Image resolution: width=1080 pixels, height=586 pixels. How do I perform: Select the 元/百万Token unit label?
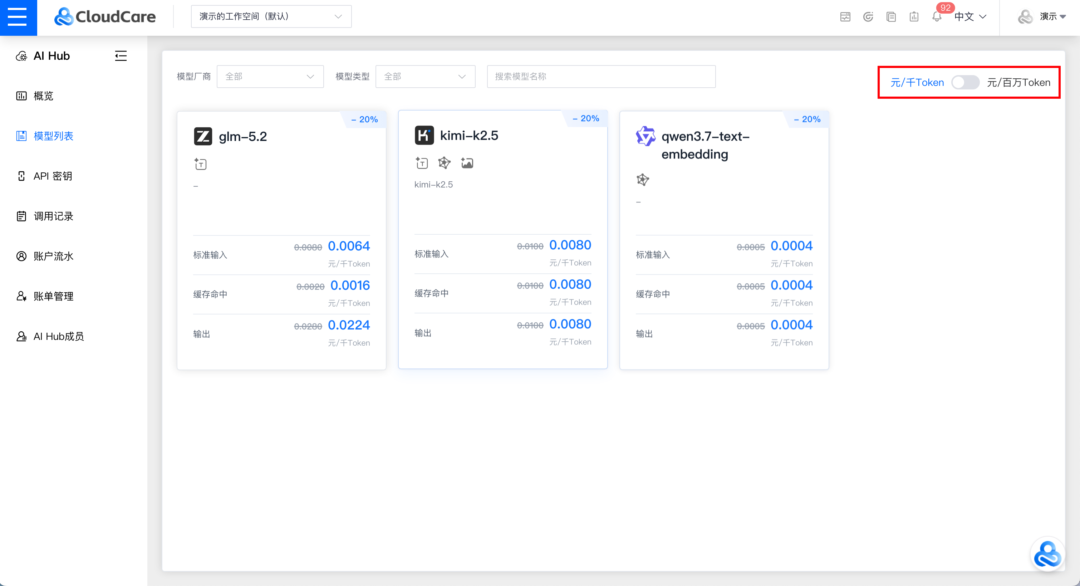pyautogui.click(x=1019, y=82)
